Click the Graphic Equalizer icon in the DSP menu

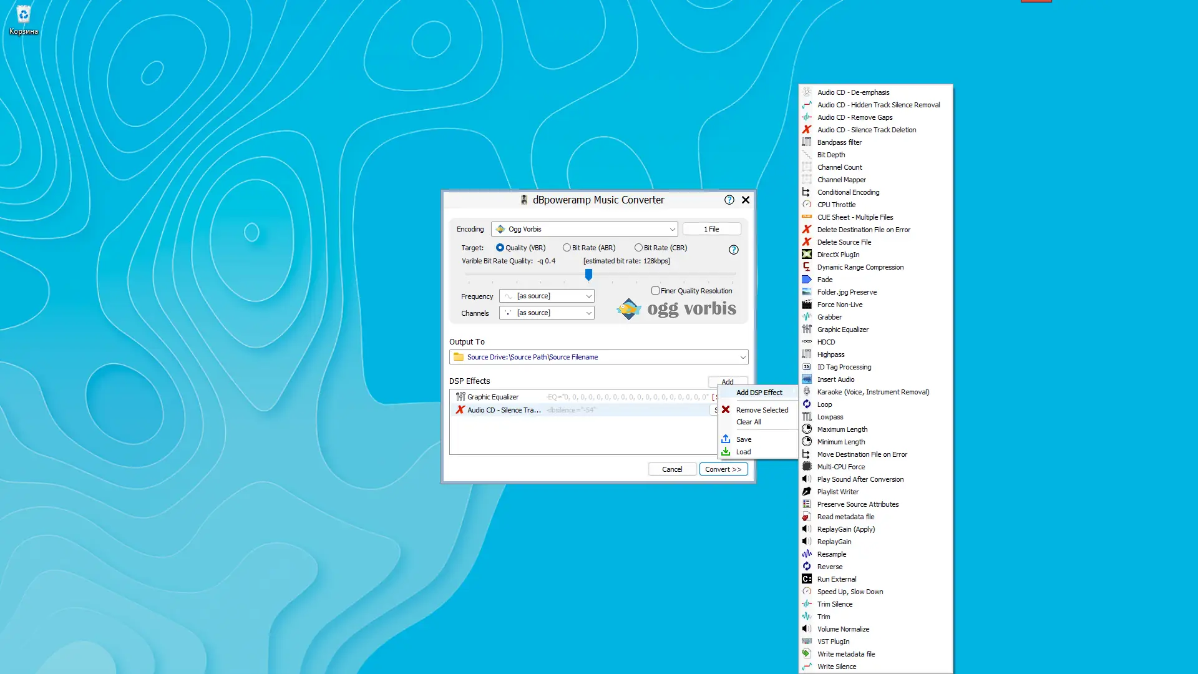pyautogui.click(x=807, y=330)
